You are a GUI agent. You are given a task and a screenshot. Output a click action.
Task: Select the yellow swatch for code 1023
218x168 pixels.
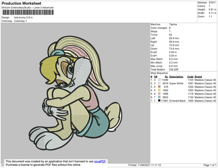pyautogui.click(x=160, y=90)
